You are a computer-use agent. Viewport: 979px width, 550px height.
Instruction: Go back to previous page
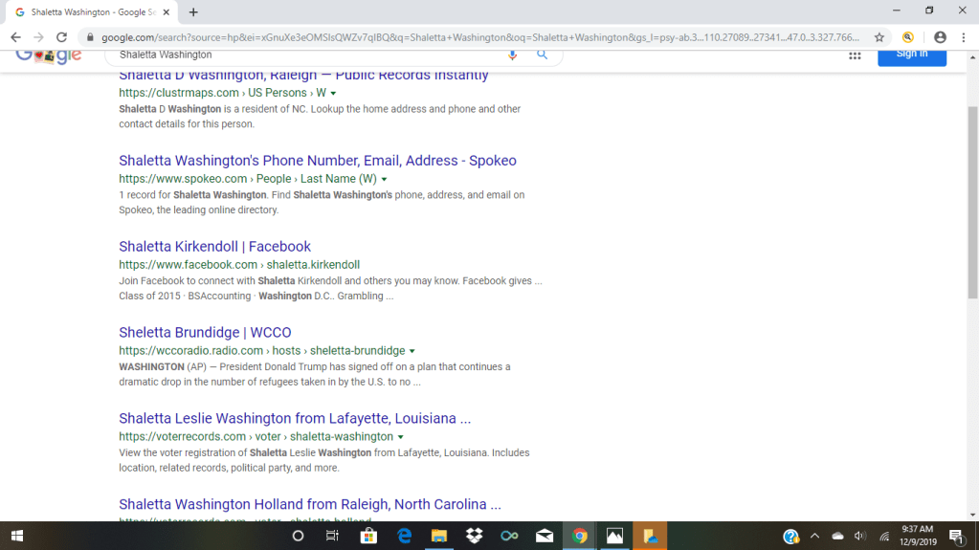pyautogui.click(x=15, y=37)
